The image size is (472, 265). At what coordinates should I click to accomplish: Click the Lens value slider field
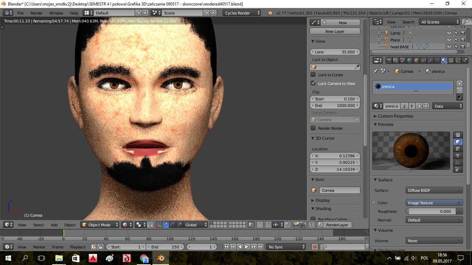[335, 52]
